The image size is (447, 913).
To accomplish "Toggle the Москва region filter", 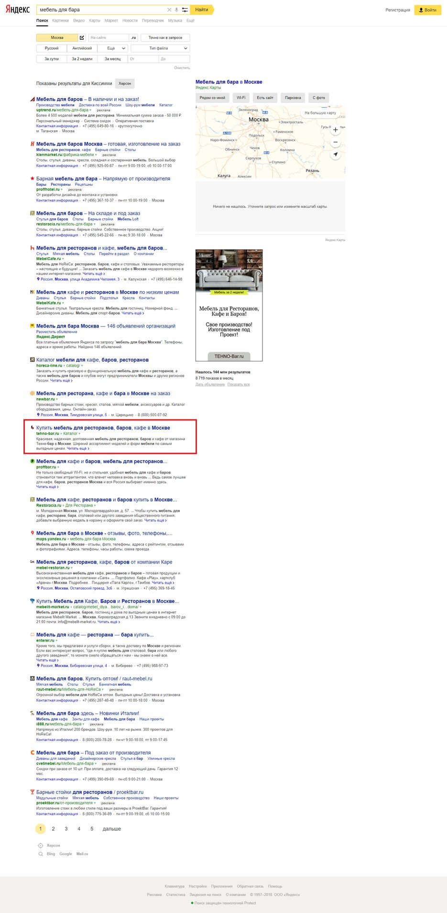I will pos(57,37).
